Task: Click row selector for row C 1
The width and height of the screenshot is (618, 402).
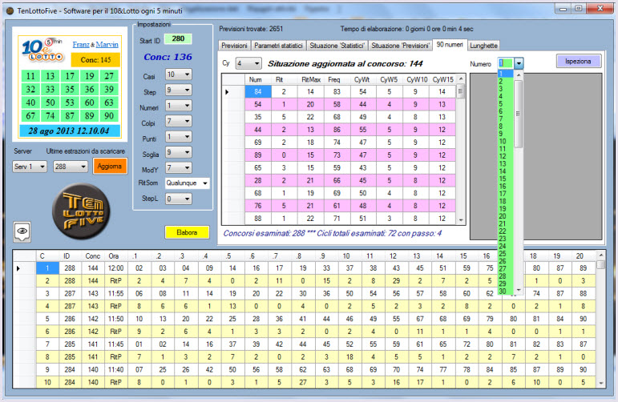Action: click(x=24, y=268)
